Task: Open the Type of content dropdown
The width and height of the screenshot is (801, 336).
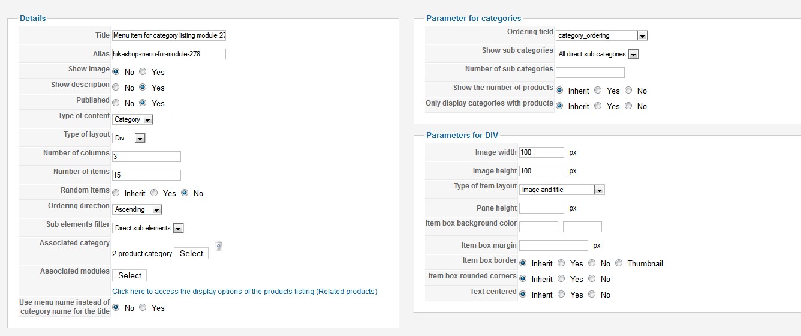Action: pyautogui.click(x=133, y=119)
